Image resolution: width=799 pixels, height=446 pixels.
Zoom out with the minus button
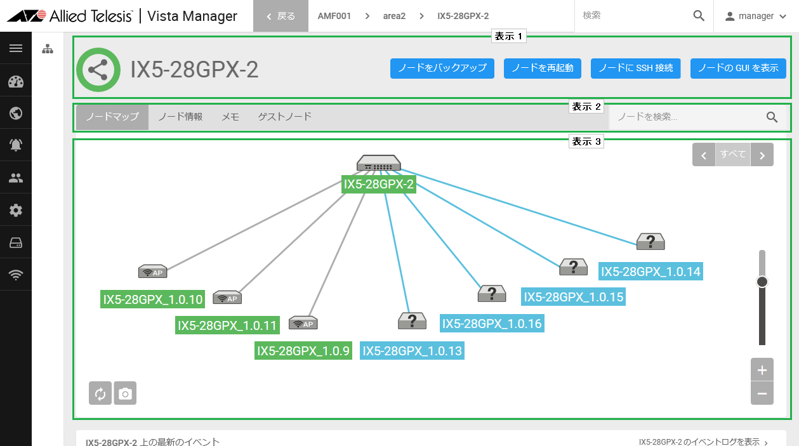762,393
